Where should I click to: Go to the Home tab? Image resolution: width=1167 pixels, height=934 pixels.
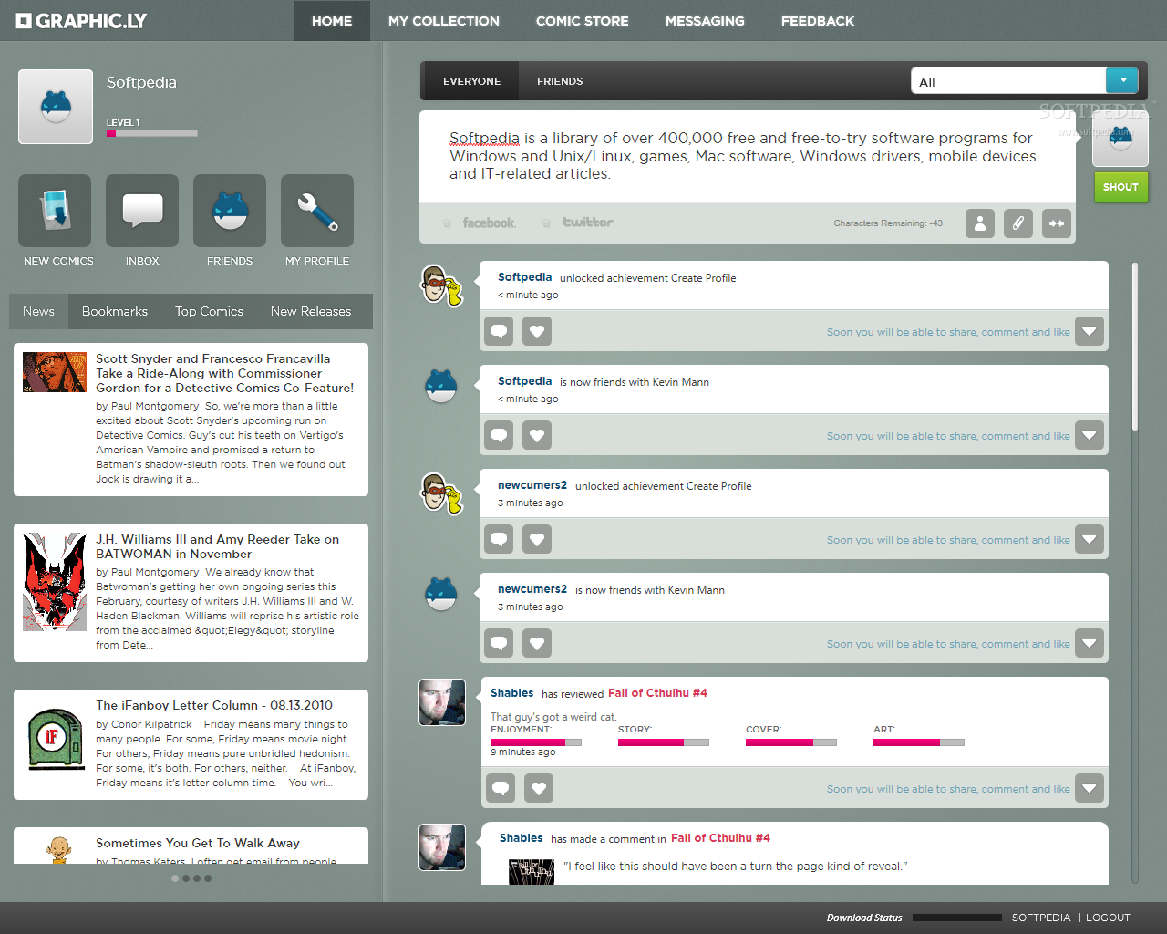tap(332, 21)
